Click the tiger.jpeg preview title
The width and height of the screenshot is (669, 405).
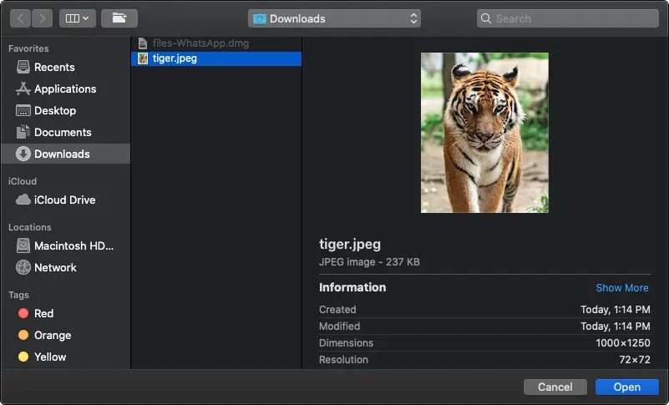point(350,245)
